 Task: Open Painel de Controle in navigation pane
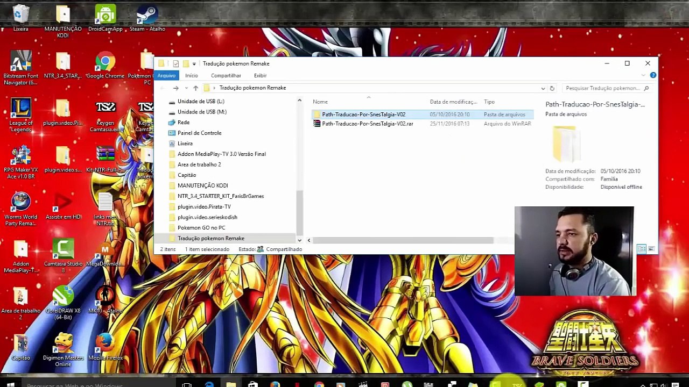pos(199,133)
